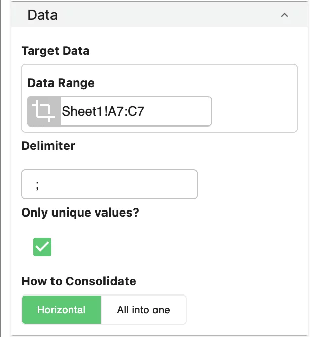Click the Data Range label

click(61, 83)
